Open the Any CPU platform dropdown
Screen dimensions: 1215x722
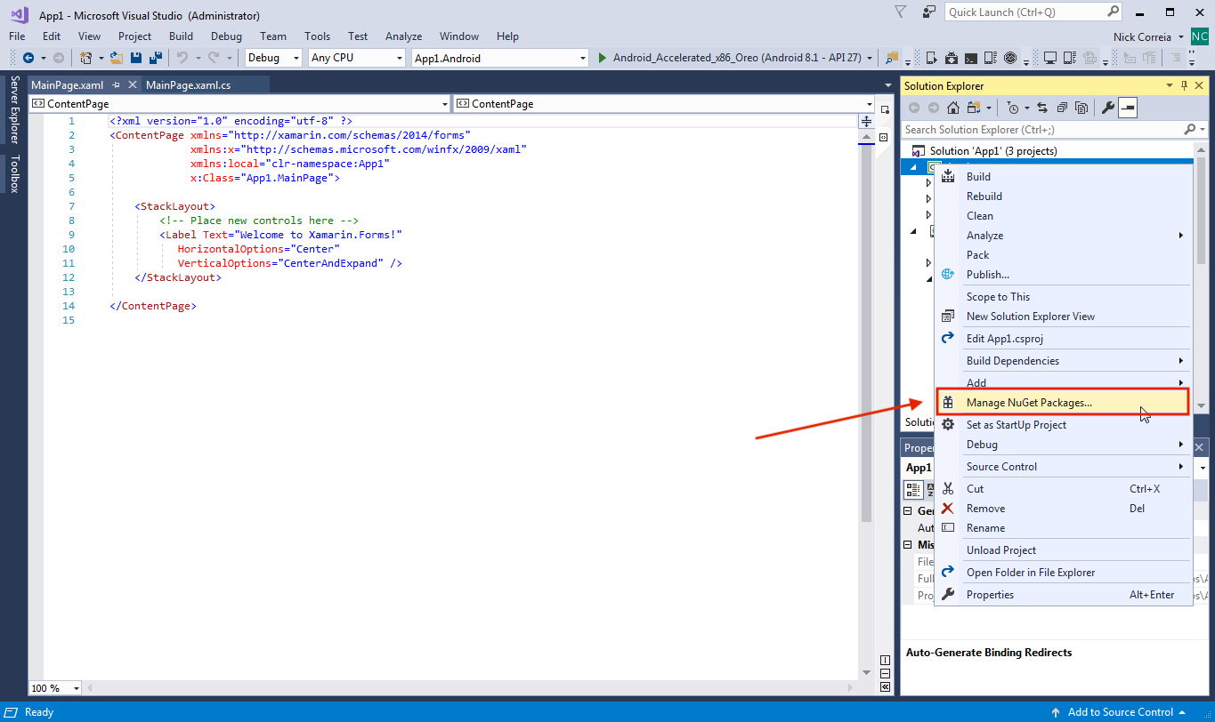(356, 58)
